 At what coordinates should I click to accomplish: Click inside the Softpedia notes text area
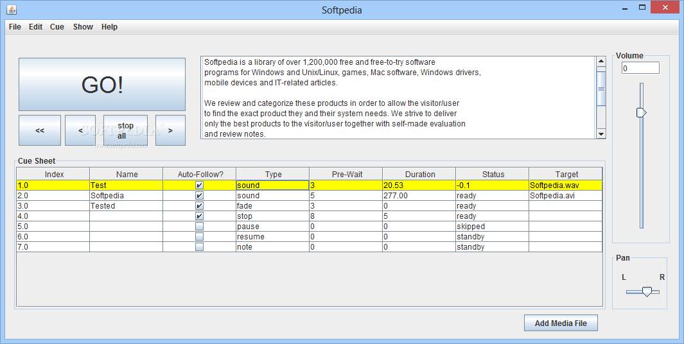pos(398,98)
